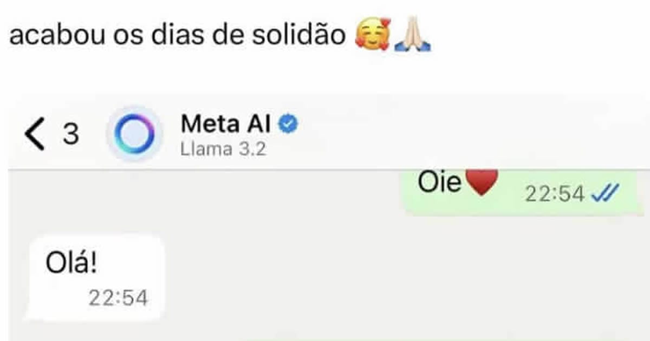Tap the back chevron arrow
The image size is (650, 341).
click(x=35, y=135)
